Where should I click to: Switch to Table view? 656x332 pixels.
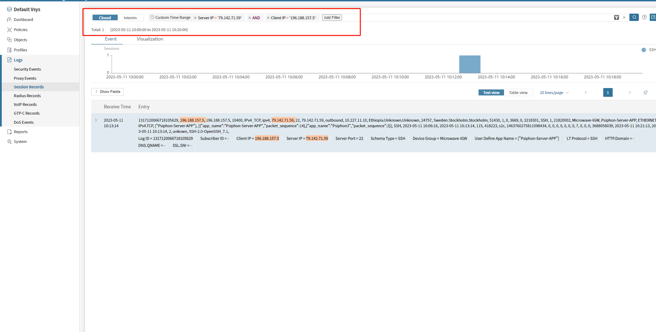pos(518,93)
